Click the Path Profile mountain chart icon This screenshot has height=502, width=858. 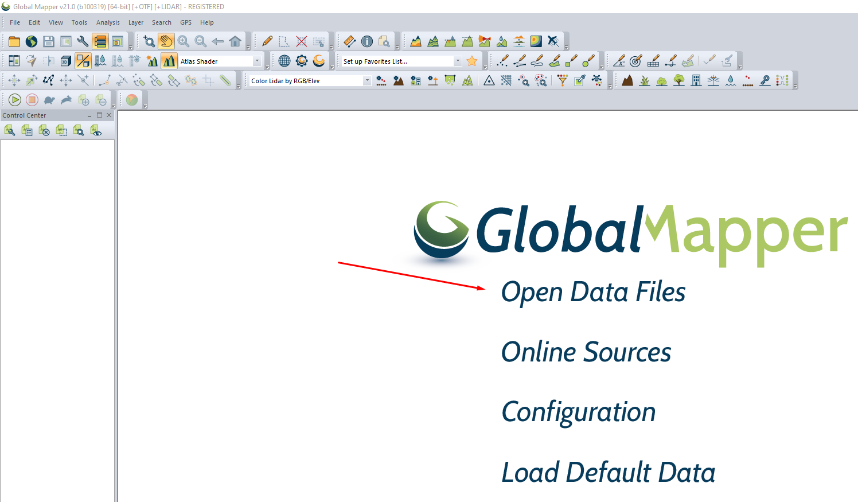[416, 41]
